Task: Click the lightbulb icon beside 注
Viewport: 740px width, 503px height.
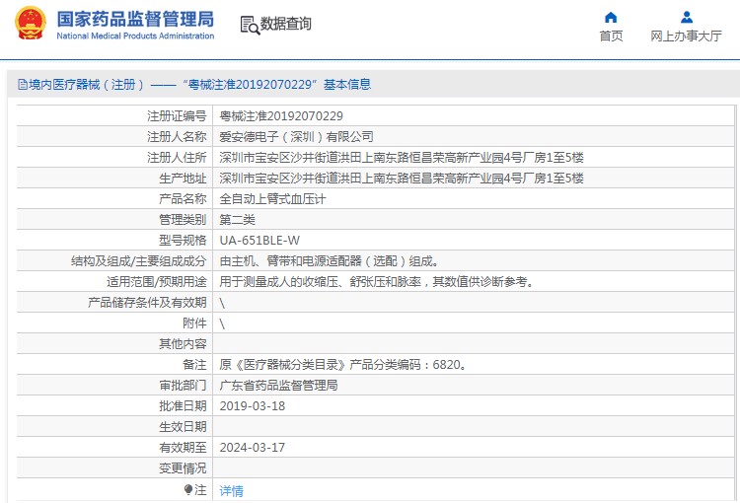Action: [188, 489]
